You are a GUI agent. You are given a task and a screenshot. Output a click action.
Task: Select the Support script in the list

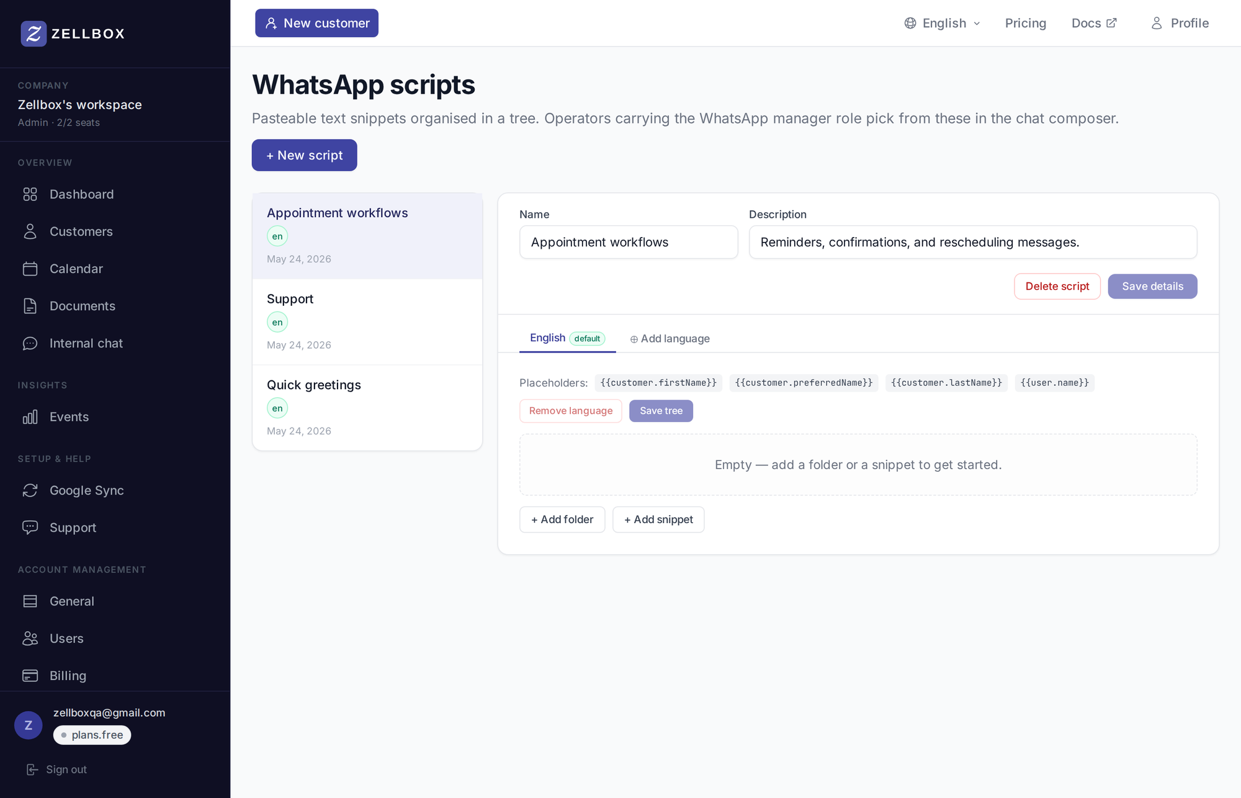click(x=367, y=321)
